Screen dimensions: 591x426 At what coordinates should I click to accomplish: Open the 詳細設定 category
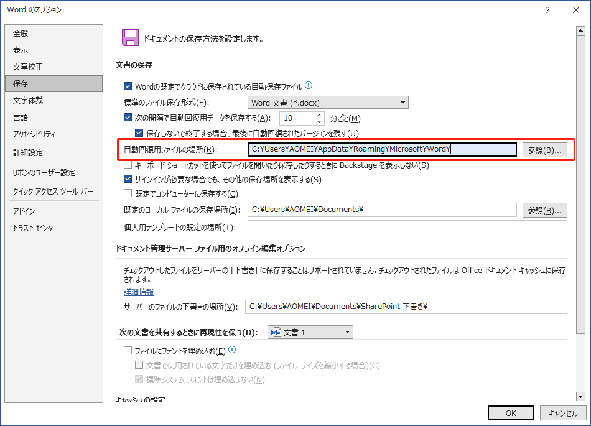point(54,152)
